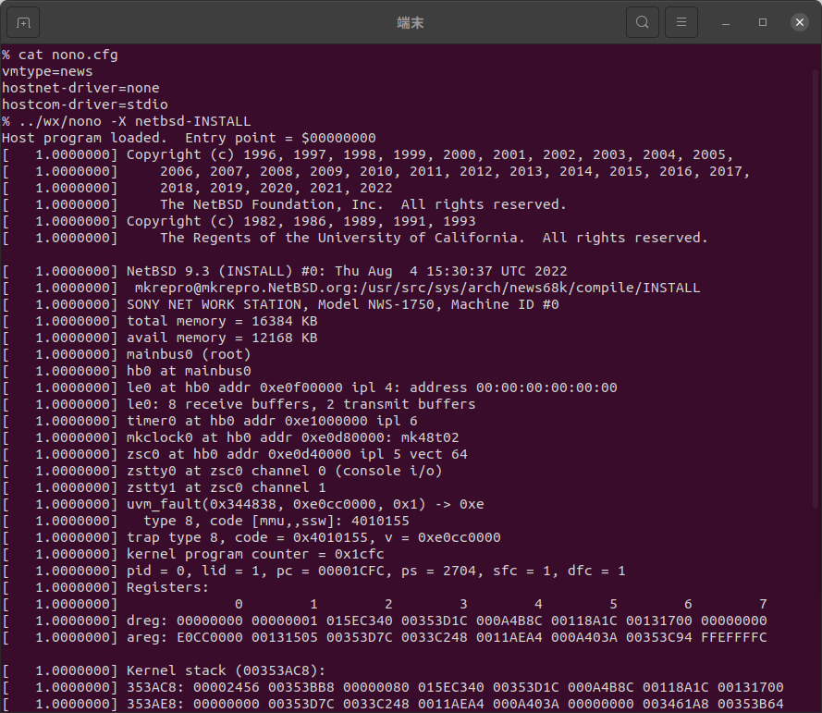Click the 'trap type 8, code = 0x4010155' line

click(252, 537)
